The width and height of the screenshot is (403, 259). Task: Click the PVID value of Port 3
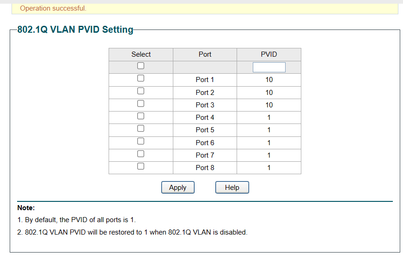[269, 105]
